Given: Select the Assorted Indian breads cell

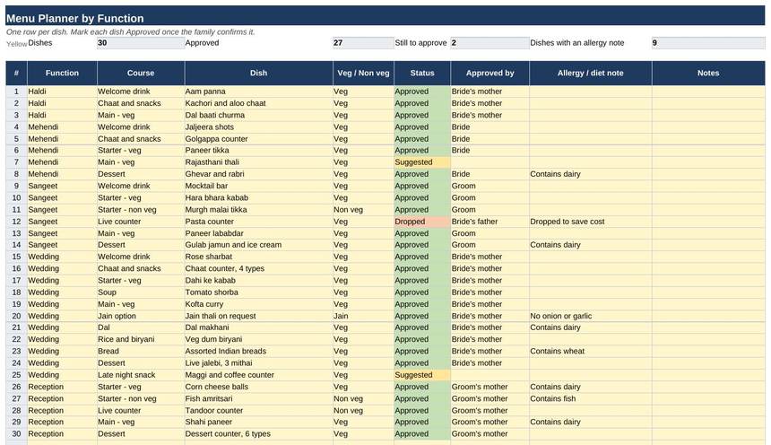Looking at the screenshot, I should pyautogui.click(x=258, y=352).
